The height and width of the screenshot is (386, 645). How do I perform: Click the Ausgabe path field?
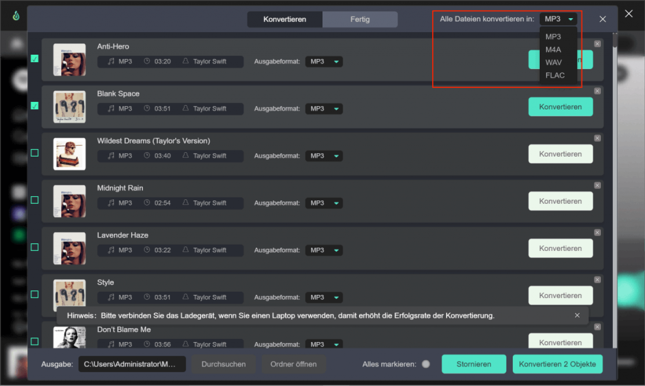coord(132,364)
